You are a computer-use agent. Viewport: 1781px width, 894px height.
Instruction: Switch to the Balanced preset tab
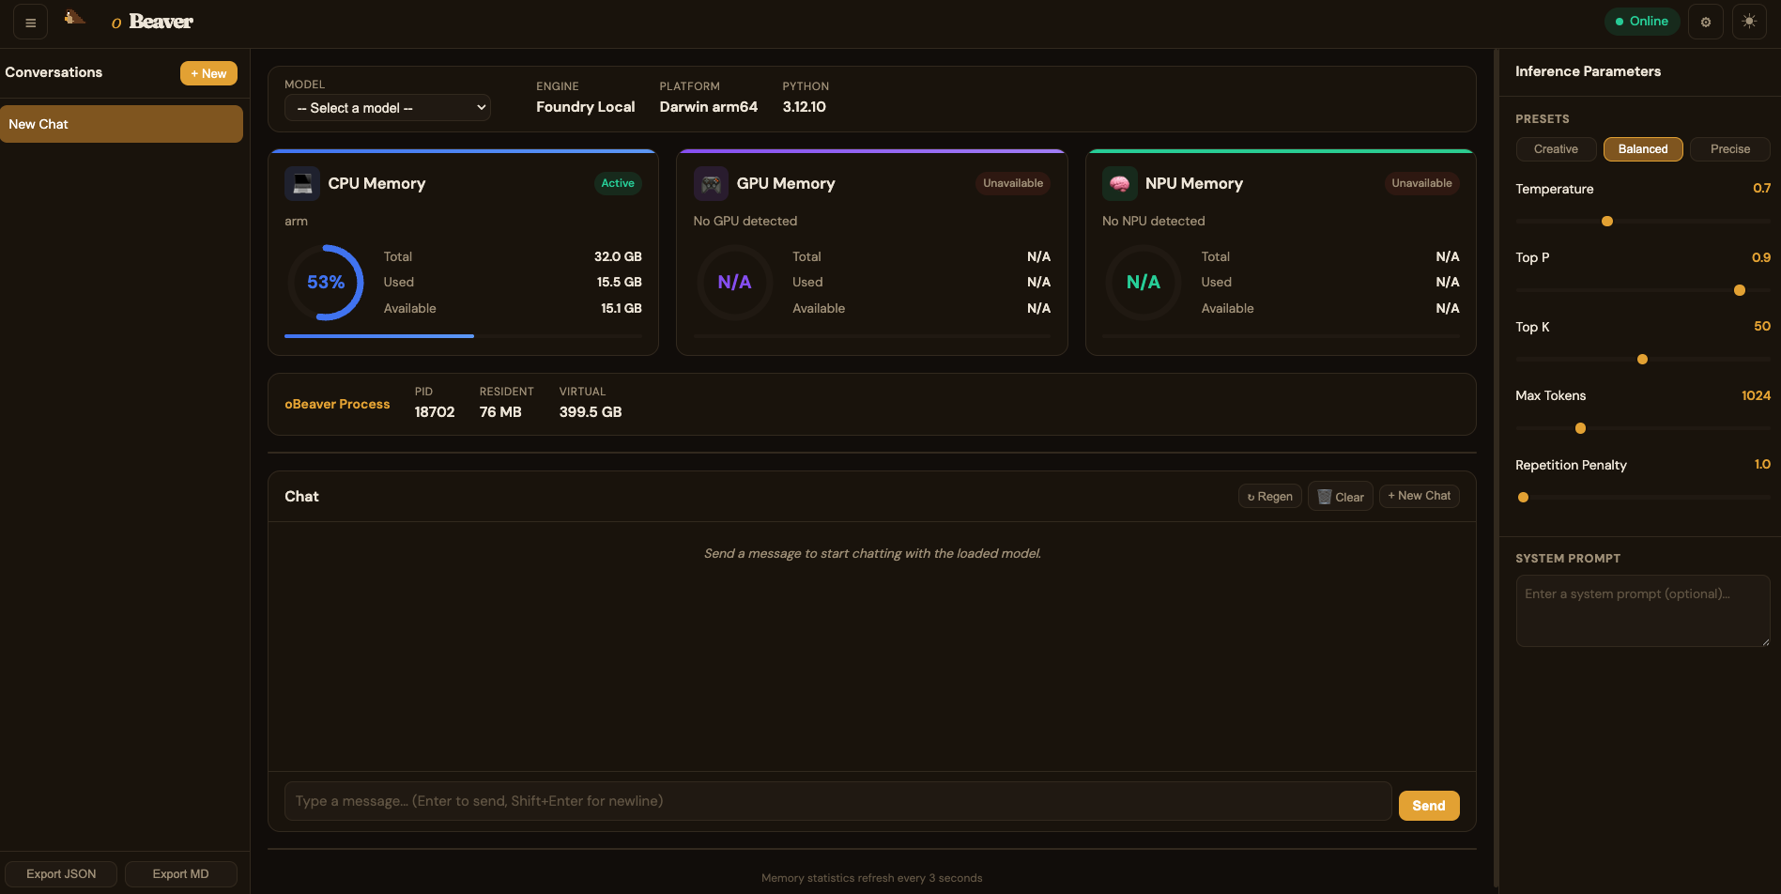pyautogui.click(x=1643, y=148)
